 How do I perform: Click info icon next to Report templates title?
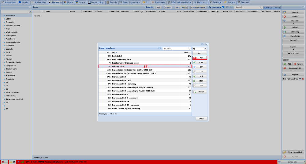(x=159, y=48)
